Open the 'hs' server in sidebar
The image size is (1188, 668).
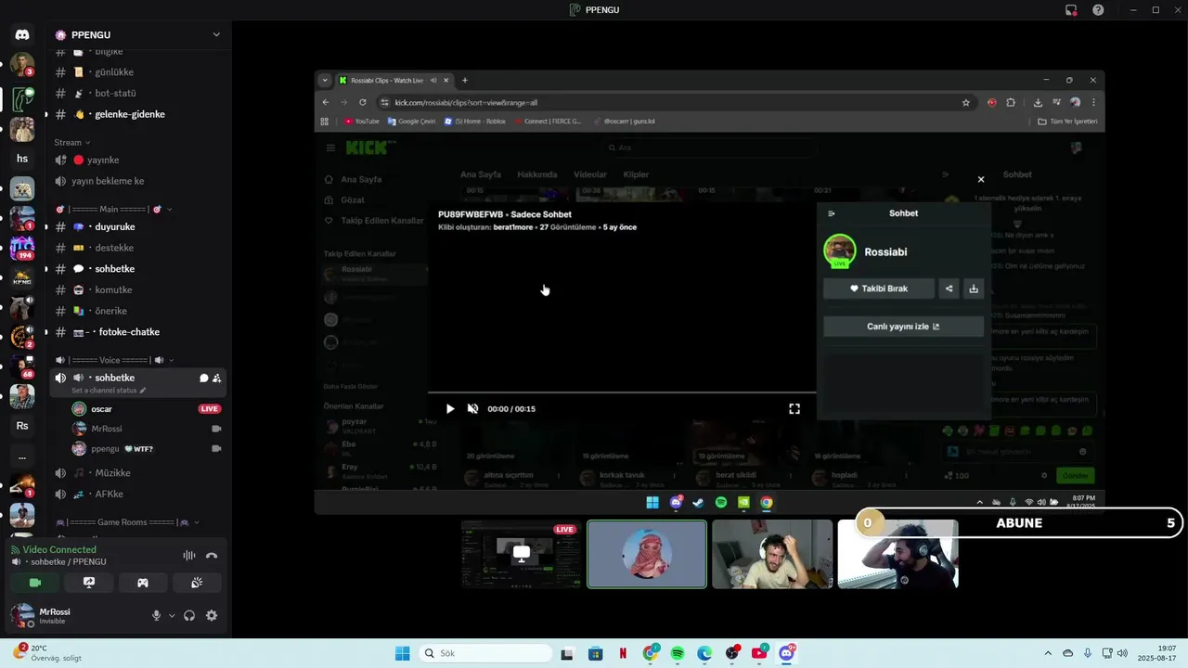[22, 159]
